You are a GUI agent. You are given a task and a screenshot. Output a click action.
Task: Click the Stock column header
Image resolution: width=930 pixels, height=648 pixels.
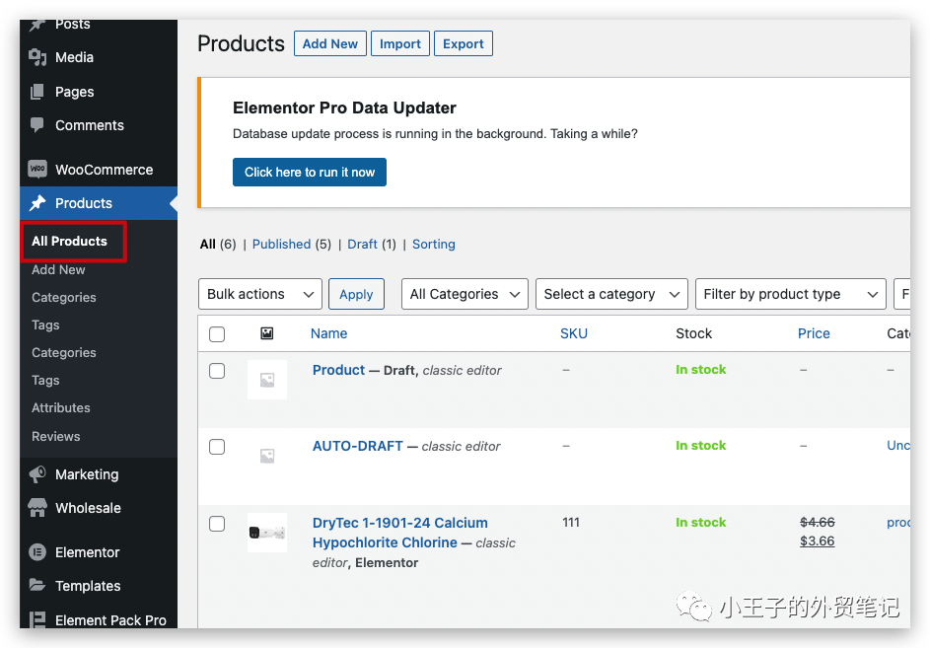tap(694, 333)
